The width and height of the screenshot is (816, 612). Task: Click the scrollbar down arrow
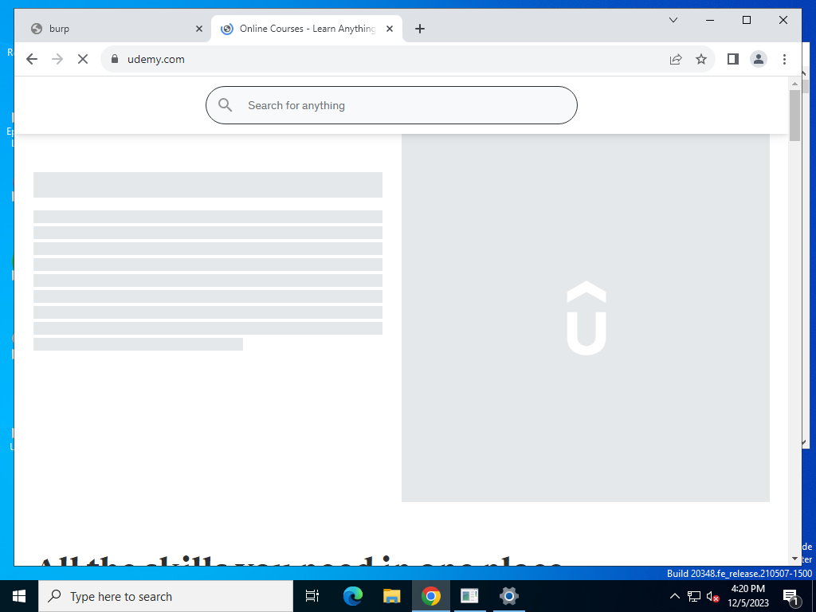click(794, 559)
